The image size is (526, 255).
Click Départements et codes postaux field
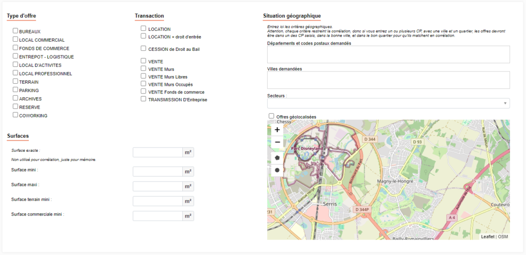click(x=388, y=54)
